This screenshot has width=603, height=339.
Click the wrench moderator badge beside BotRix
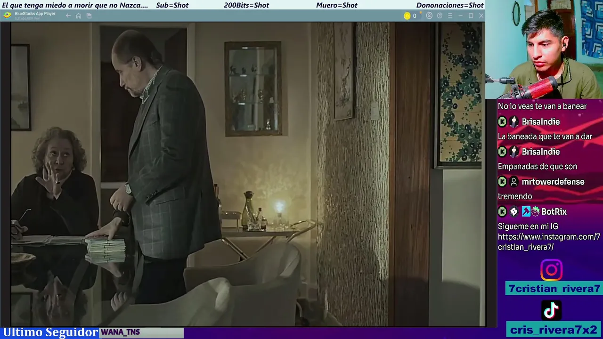(x=526, y=212)
